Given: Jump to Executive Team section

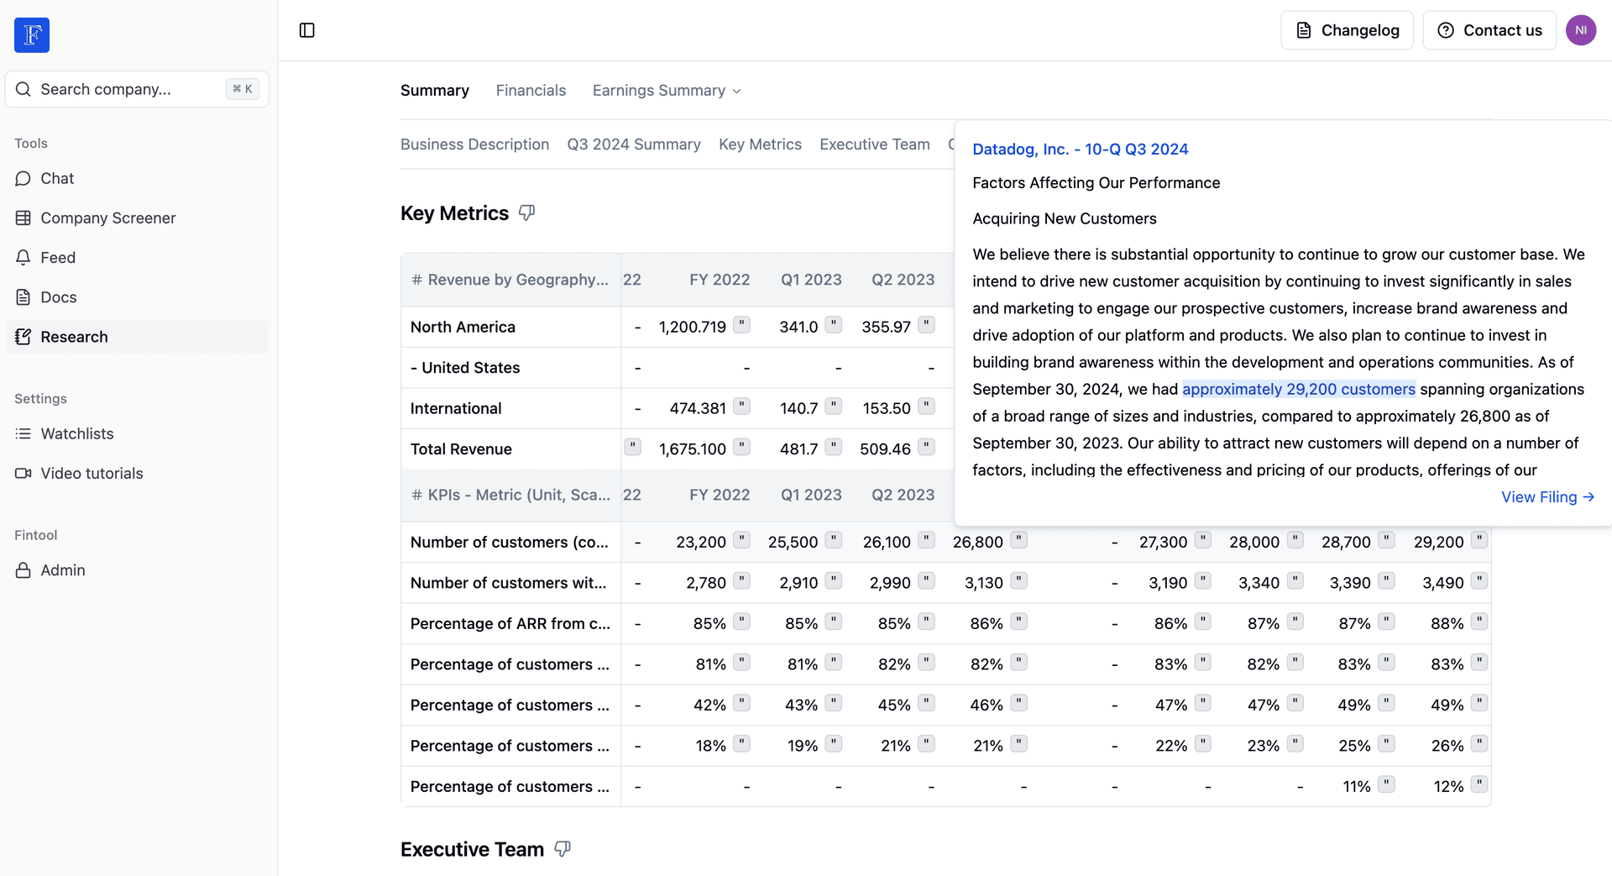Looking at the screenshot, I should (x=875, y=144).
